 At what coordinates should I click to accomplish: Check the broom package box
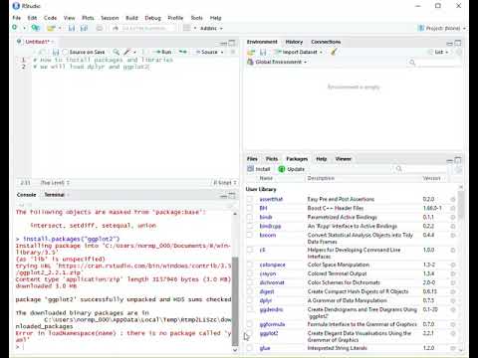pos(250,235)
